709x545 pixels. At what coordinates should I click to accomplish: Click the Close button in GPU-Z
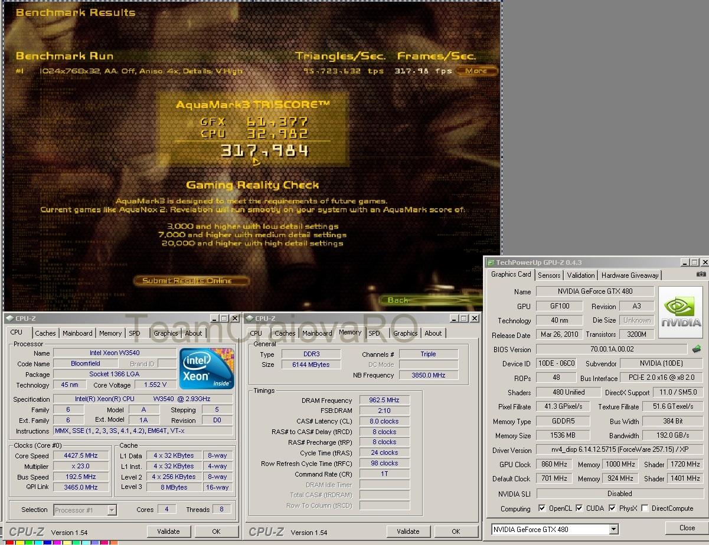687,528
